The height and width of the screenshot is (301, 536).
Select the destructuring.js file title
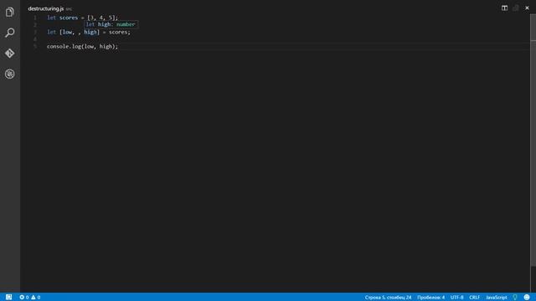coord(46,8)
